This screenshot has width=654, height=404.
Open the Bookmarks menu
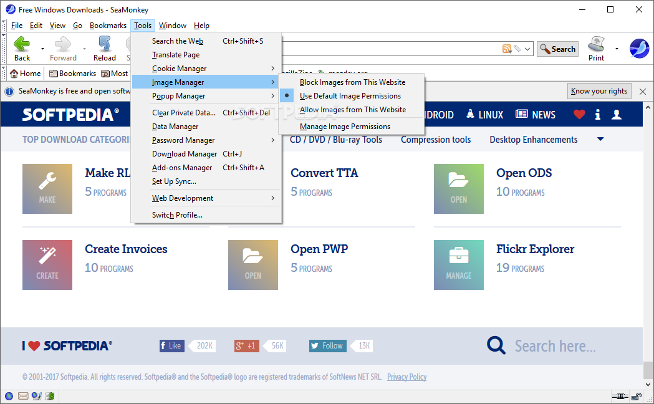(x=108, y=26)
